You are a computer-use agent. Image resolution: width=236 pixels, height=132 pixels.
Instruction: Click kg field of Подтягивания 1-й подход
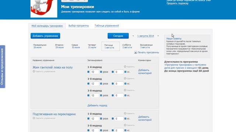click(x=119, y=118)
